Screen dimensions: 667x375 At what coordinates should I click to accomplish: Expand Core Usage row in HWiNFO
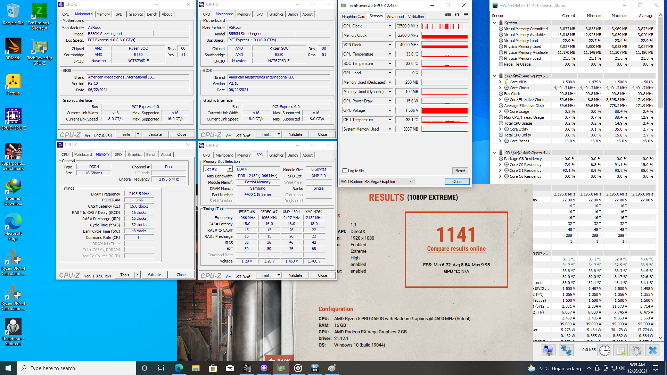tap(500, 111)
